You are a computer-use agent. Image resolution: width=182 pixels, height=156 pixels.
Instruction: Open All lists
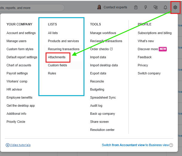(53, 33)
